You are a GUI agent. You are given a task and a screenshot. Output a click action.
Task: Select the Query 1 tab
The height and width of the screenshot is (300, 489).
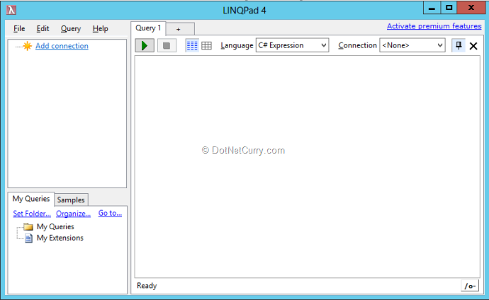click(148, 28)
